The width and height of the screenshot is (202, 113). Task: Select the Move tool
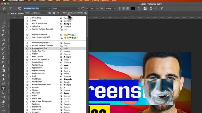(3, 18)
